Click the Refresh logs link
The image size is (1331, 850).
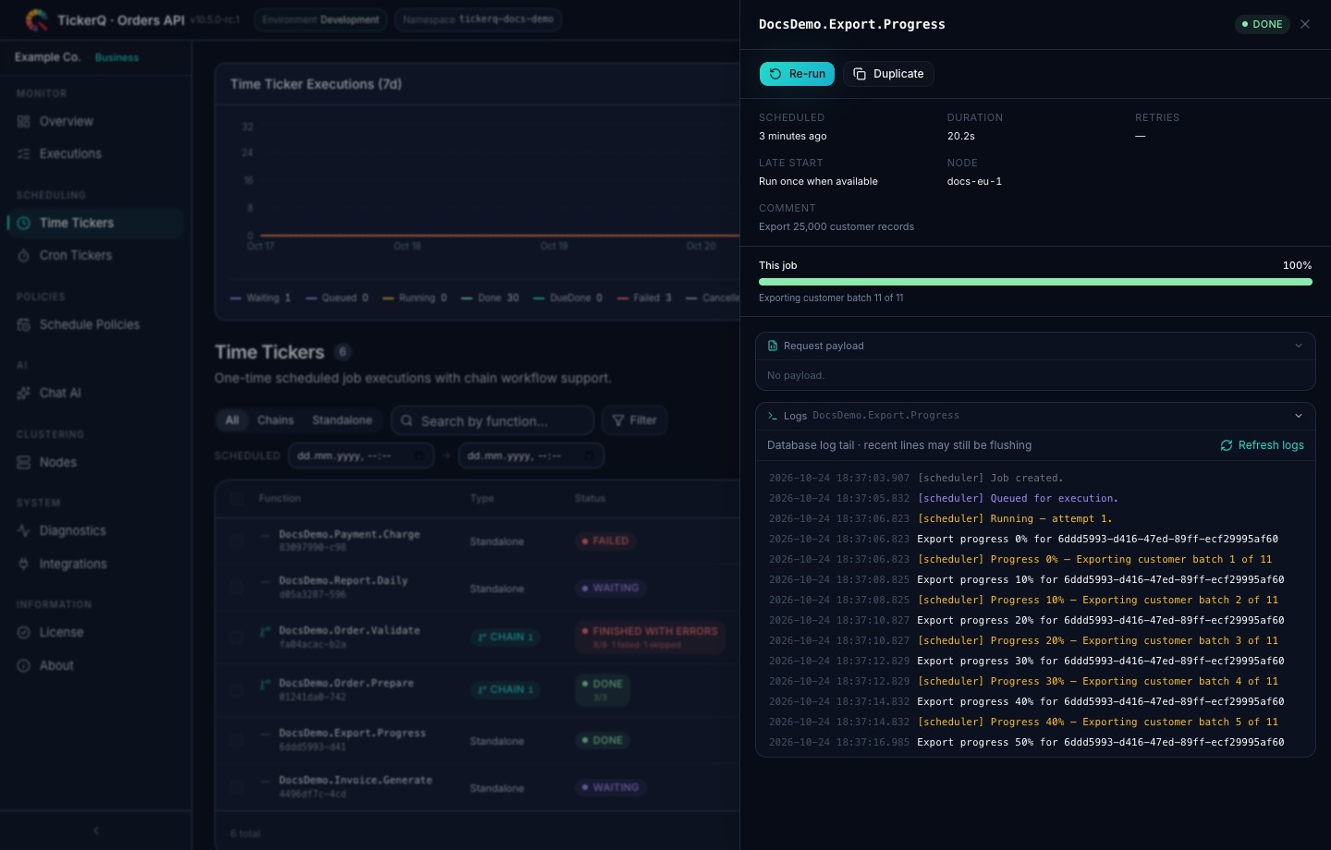click(1262, 445)
